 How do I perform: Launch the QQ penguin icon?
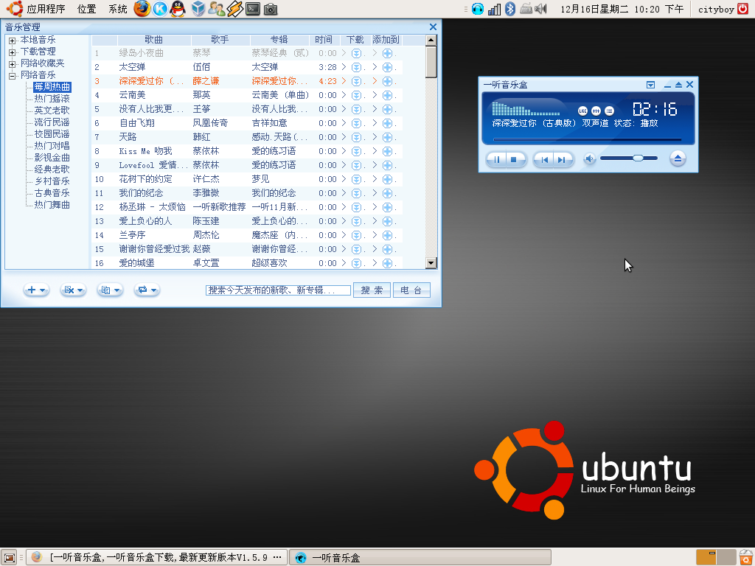(x=178, y=9)
